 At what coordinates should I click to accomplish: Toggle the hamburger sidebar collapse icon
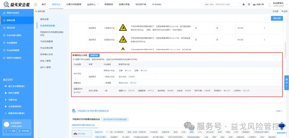(36, 5)
